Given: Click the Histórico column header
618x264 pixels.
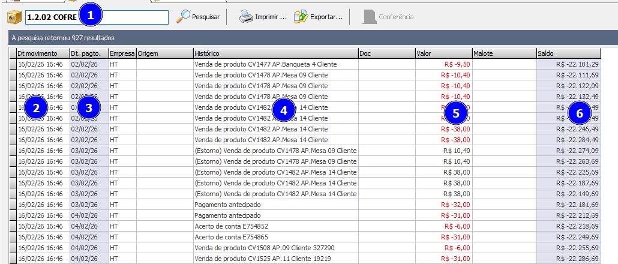Looking at the screenshot, I should (275, 53).
